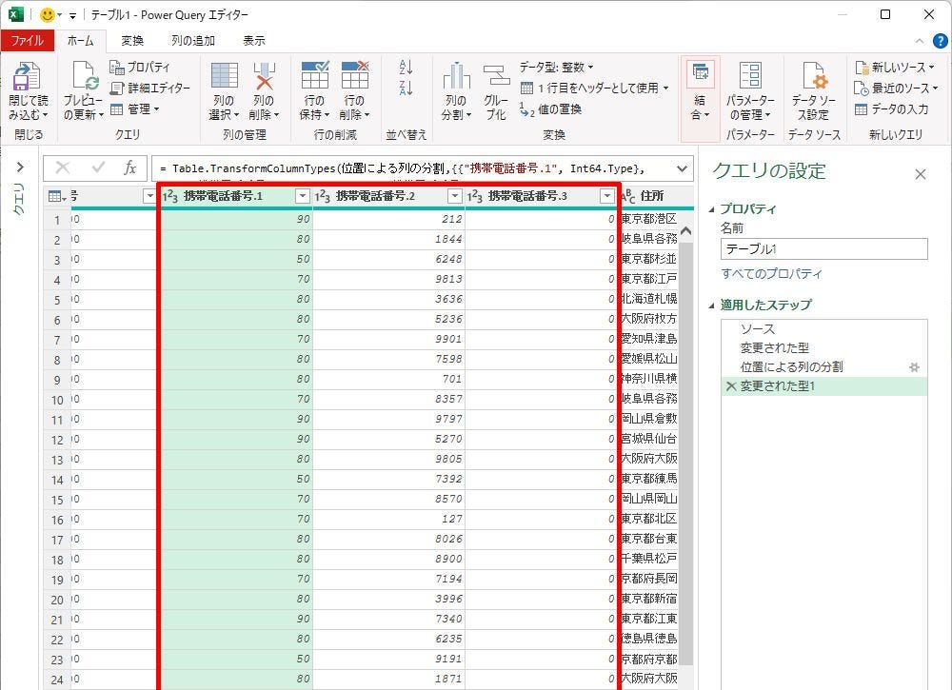Select the 変更された型 applied step
The image size is (952, 690).
[x=774, y=347]
